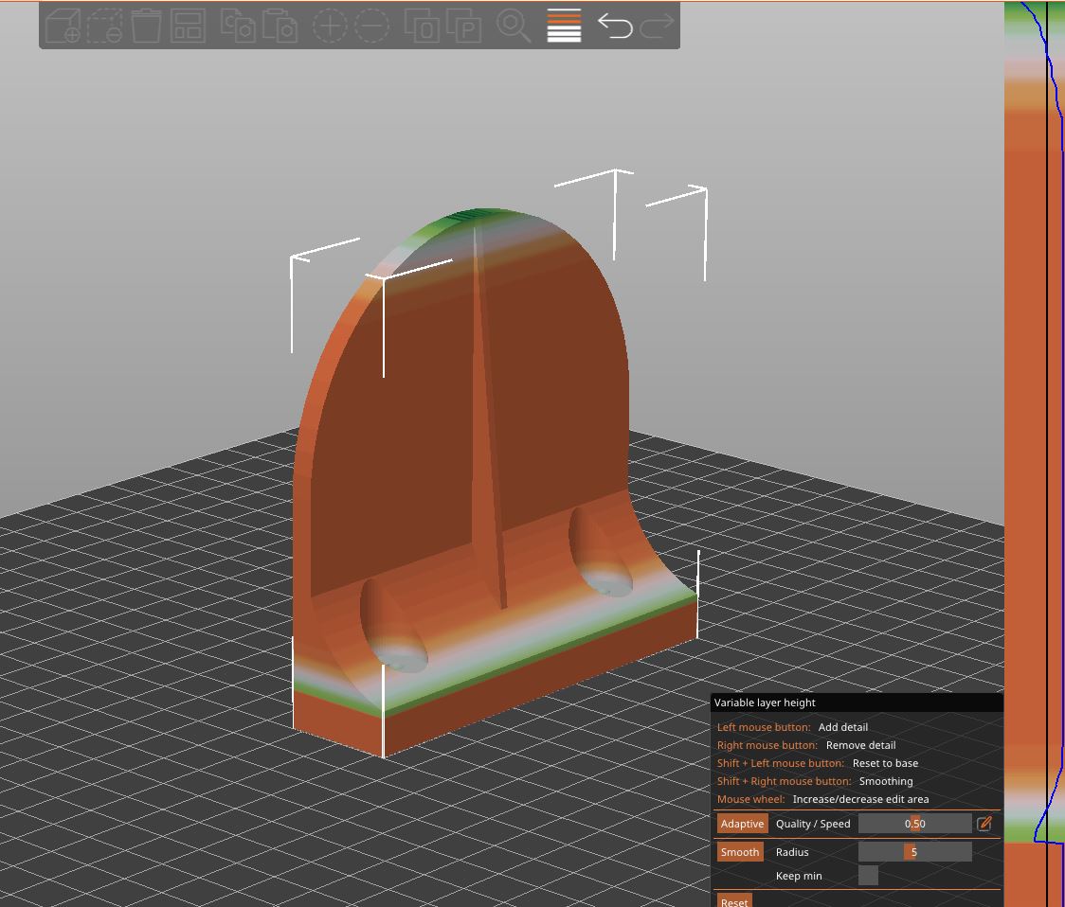Adjust the Radius slider
Screen dimensions: 1065x907
[914, 852]
